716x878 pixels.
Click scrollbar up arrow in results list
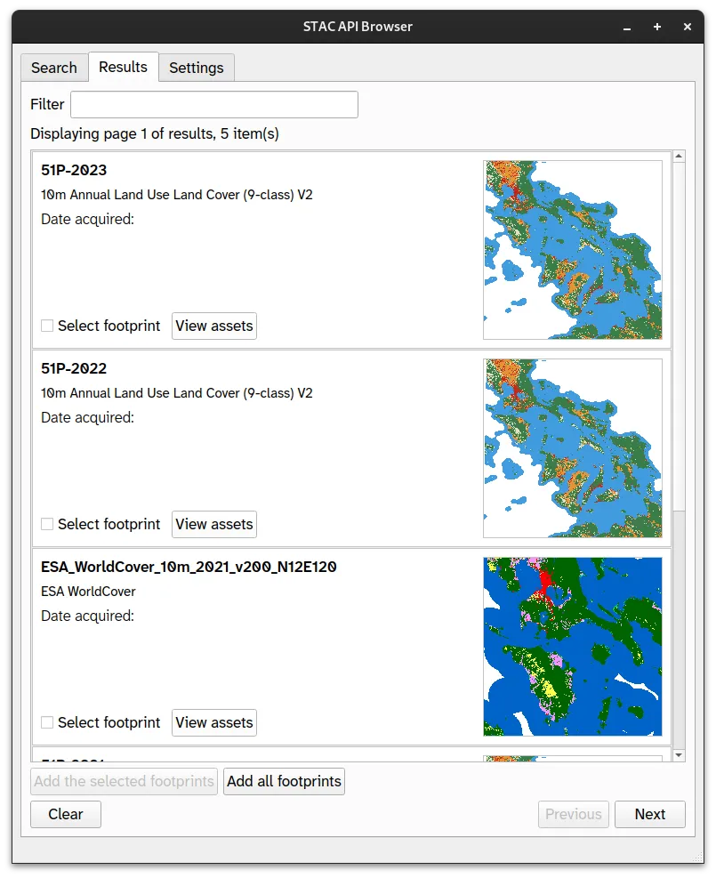680,157
